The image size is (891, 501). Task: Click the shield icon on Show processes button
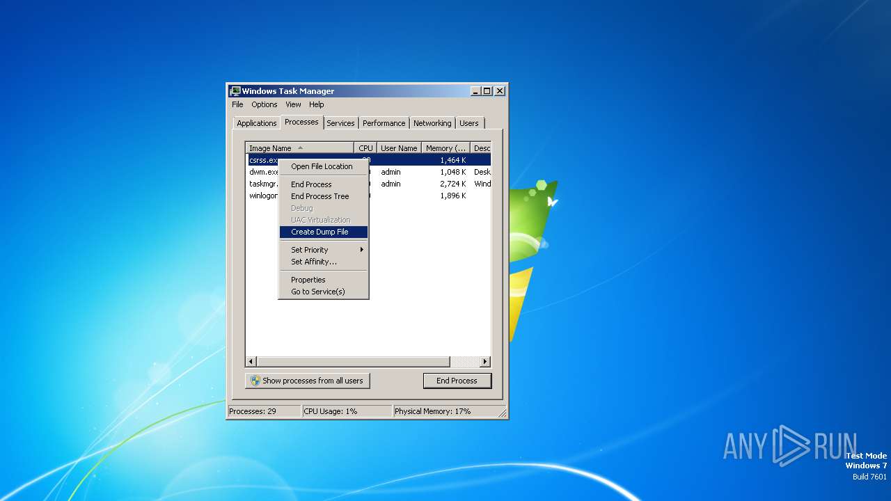(x=255, y=381)
